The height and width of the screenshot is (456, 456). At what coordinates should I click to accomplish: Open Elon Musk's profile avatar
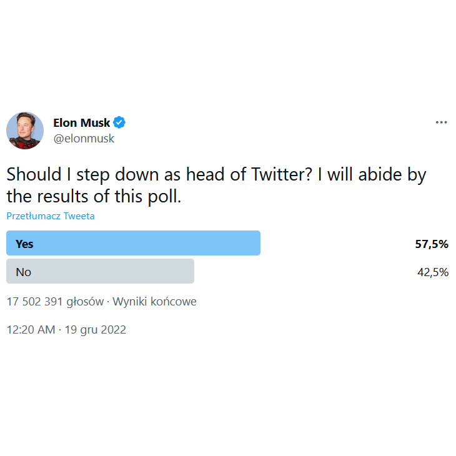(25, 131)
